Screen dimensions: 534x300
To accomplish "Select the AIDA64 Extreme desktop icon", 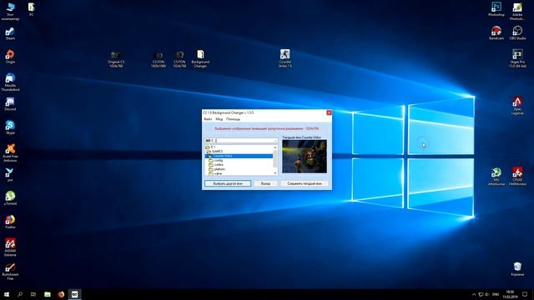I will (x=10, y=247).
